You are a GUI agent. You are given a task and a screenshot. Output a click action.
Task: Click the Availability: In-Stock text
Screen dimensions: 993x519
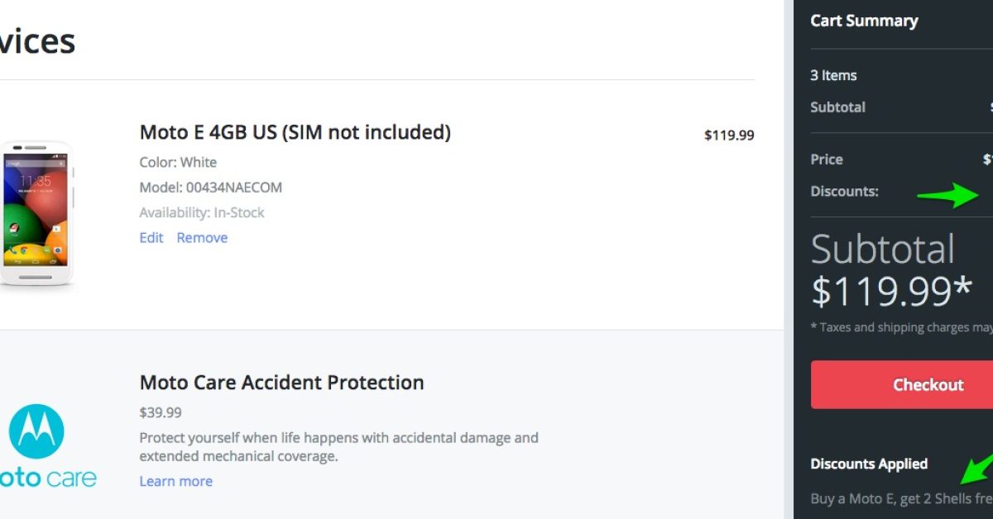click(202, 213)
